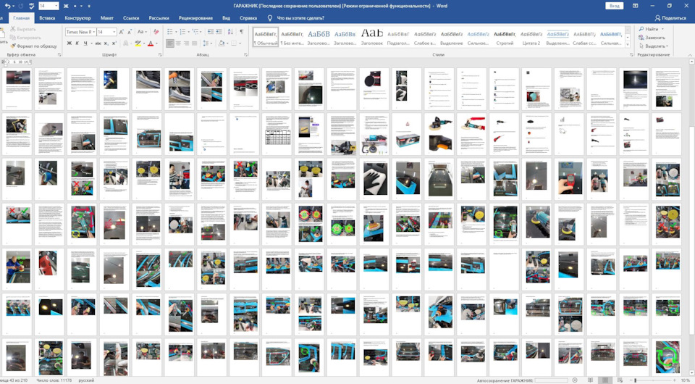Screen dimensions: 695x384
Task: Collapse the ribbon with the chevron arrow
Action: tap(690, 55)
